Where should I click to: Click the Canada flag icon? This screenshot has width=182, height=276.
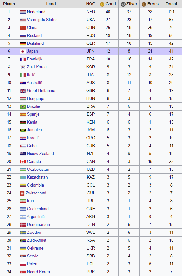click(x=22, y=162)
